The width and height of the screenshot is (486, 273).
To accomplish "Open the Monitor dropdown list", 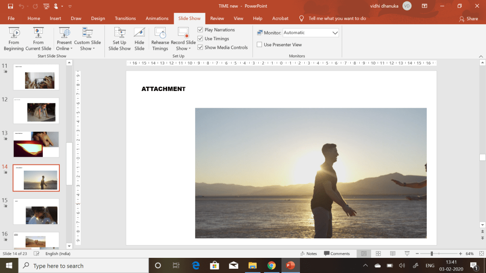I will pyautogui.click(x=335, y=33).
